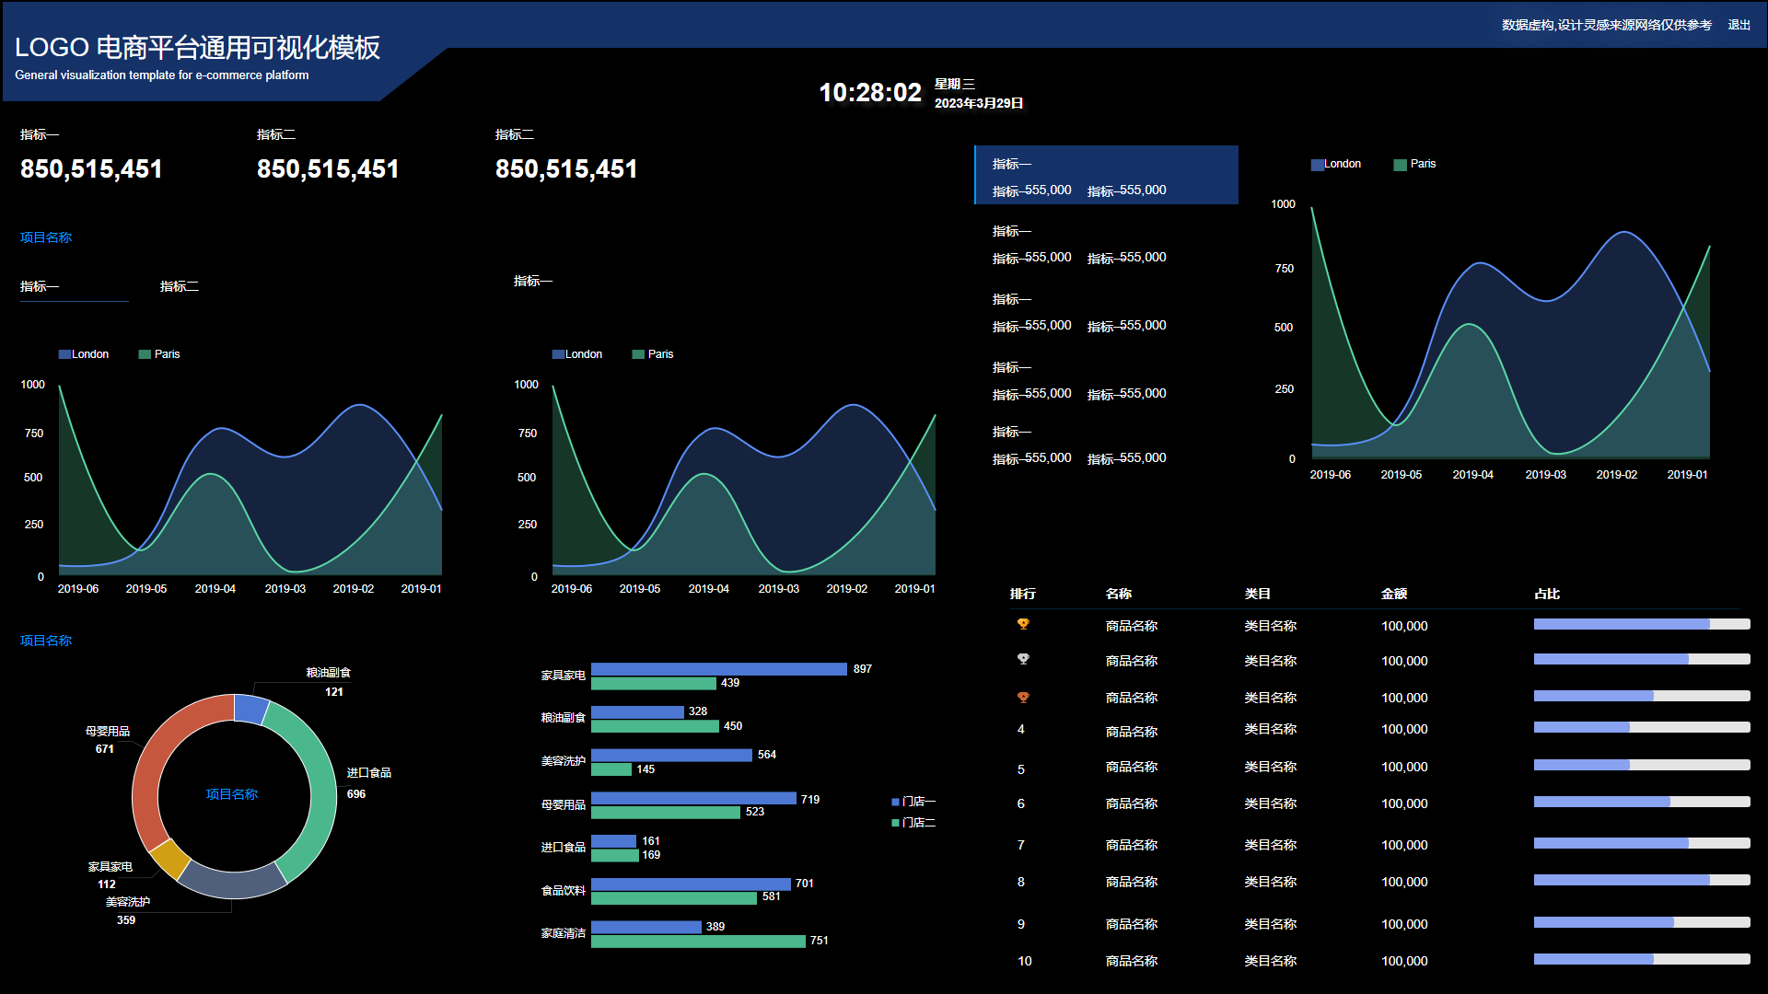Image resolution: width=1768 pixels, height=994 pixels.
Task: Toggle 门店二 legend in bar chart
Action: point(913,823)
